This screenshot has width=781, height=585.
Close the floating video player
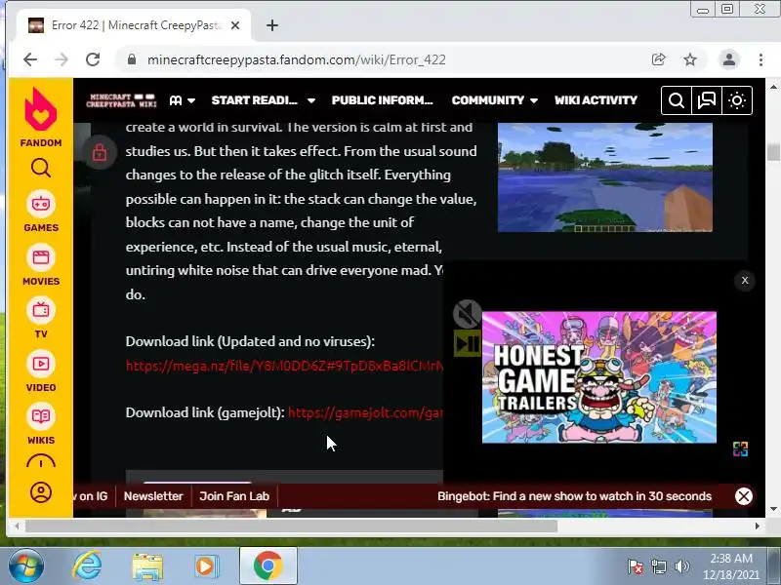pos(745,281)
